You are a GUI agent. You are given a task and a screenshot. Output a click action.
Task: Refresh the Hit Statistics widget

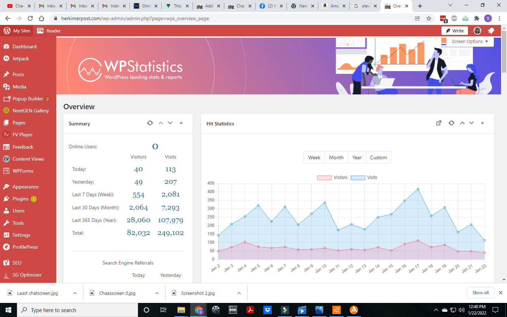pyautogui.click(x=451, y=123)
